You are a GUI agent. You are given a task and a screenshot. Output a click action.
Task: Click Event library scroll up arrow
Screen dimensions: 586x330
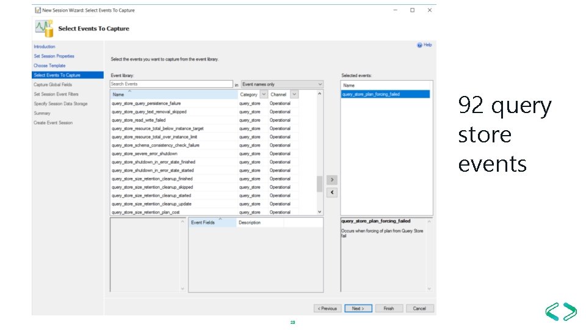tap(319, 94)
